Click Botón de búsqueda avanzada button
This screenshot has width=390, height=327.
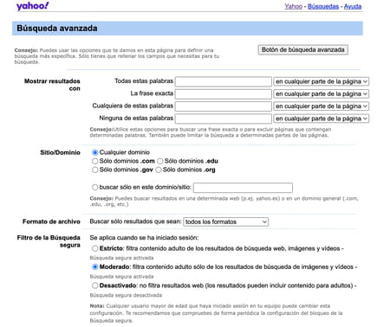(x=302, y=49)
